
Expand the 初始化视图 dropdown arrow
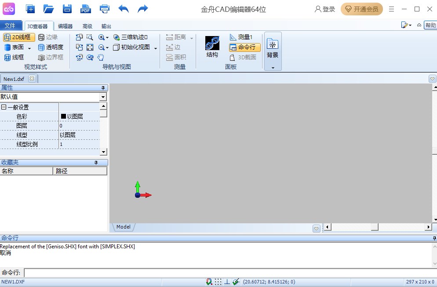coord(156,48)
